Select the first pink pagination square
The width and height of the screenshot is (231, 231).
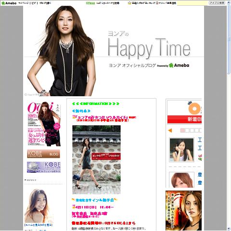[182, 130]
